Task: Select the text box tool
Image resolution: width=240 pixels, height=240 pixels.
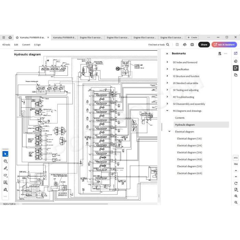Action: click(x=5, y=182)
